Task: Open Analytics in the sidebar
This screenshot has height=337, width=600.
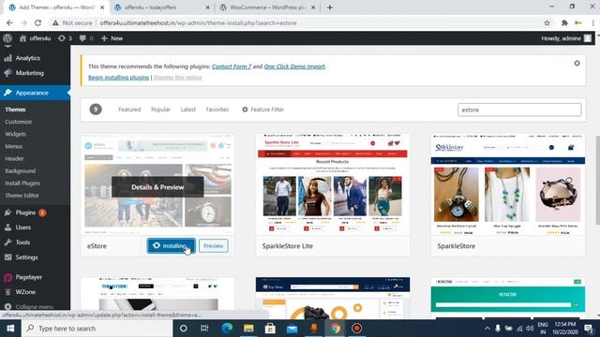Action: 27,58
